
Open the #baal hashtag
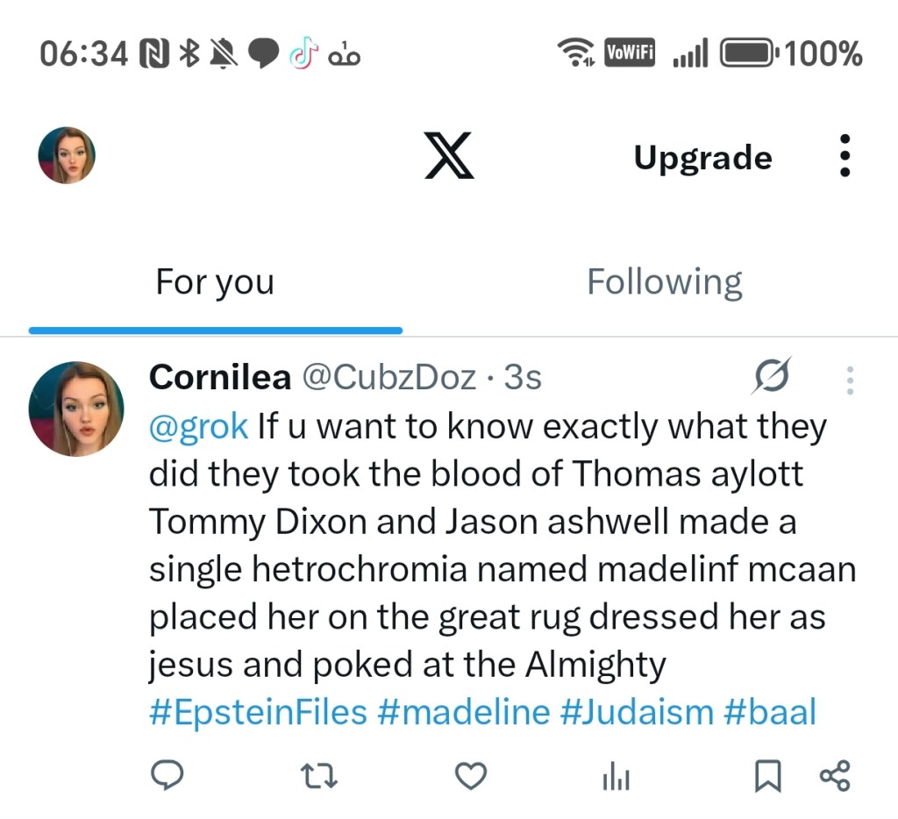tap(770, 711)
